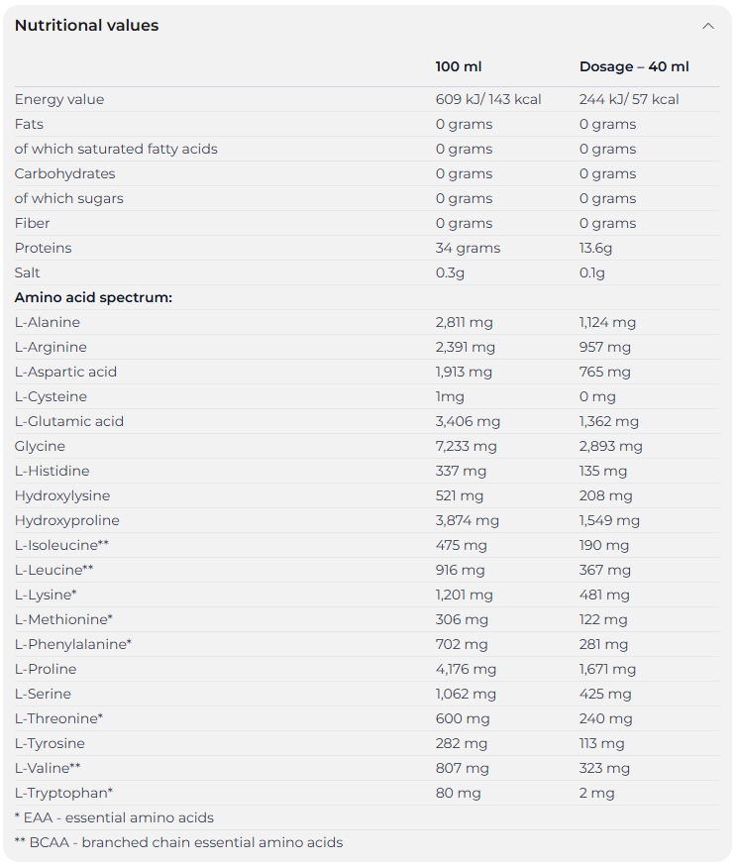Viewport: 738px width, 867px height.
Task: Click the 100 ml column header
Action: 459,66
